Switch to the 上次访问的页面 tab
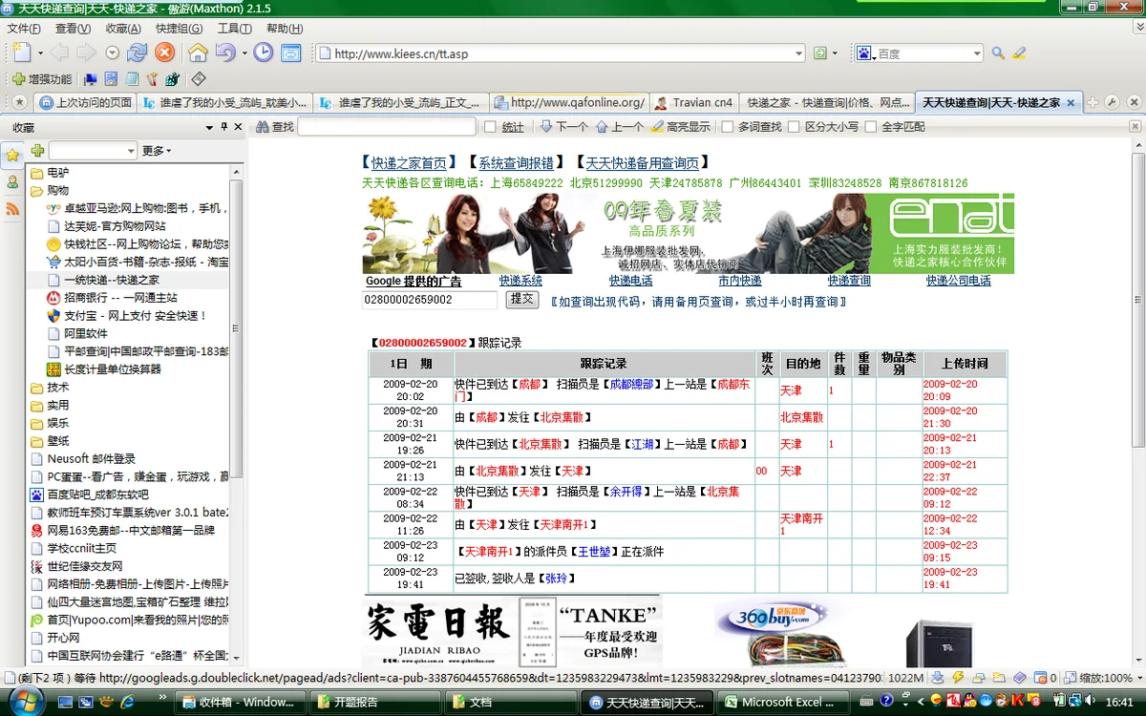Viewport: 1146px width, 716px height. (85, 102)
